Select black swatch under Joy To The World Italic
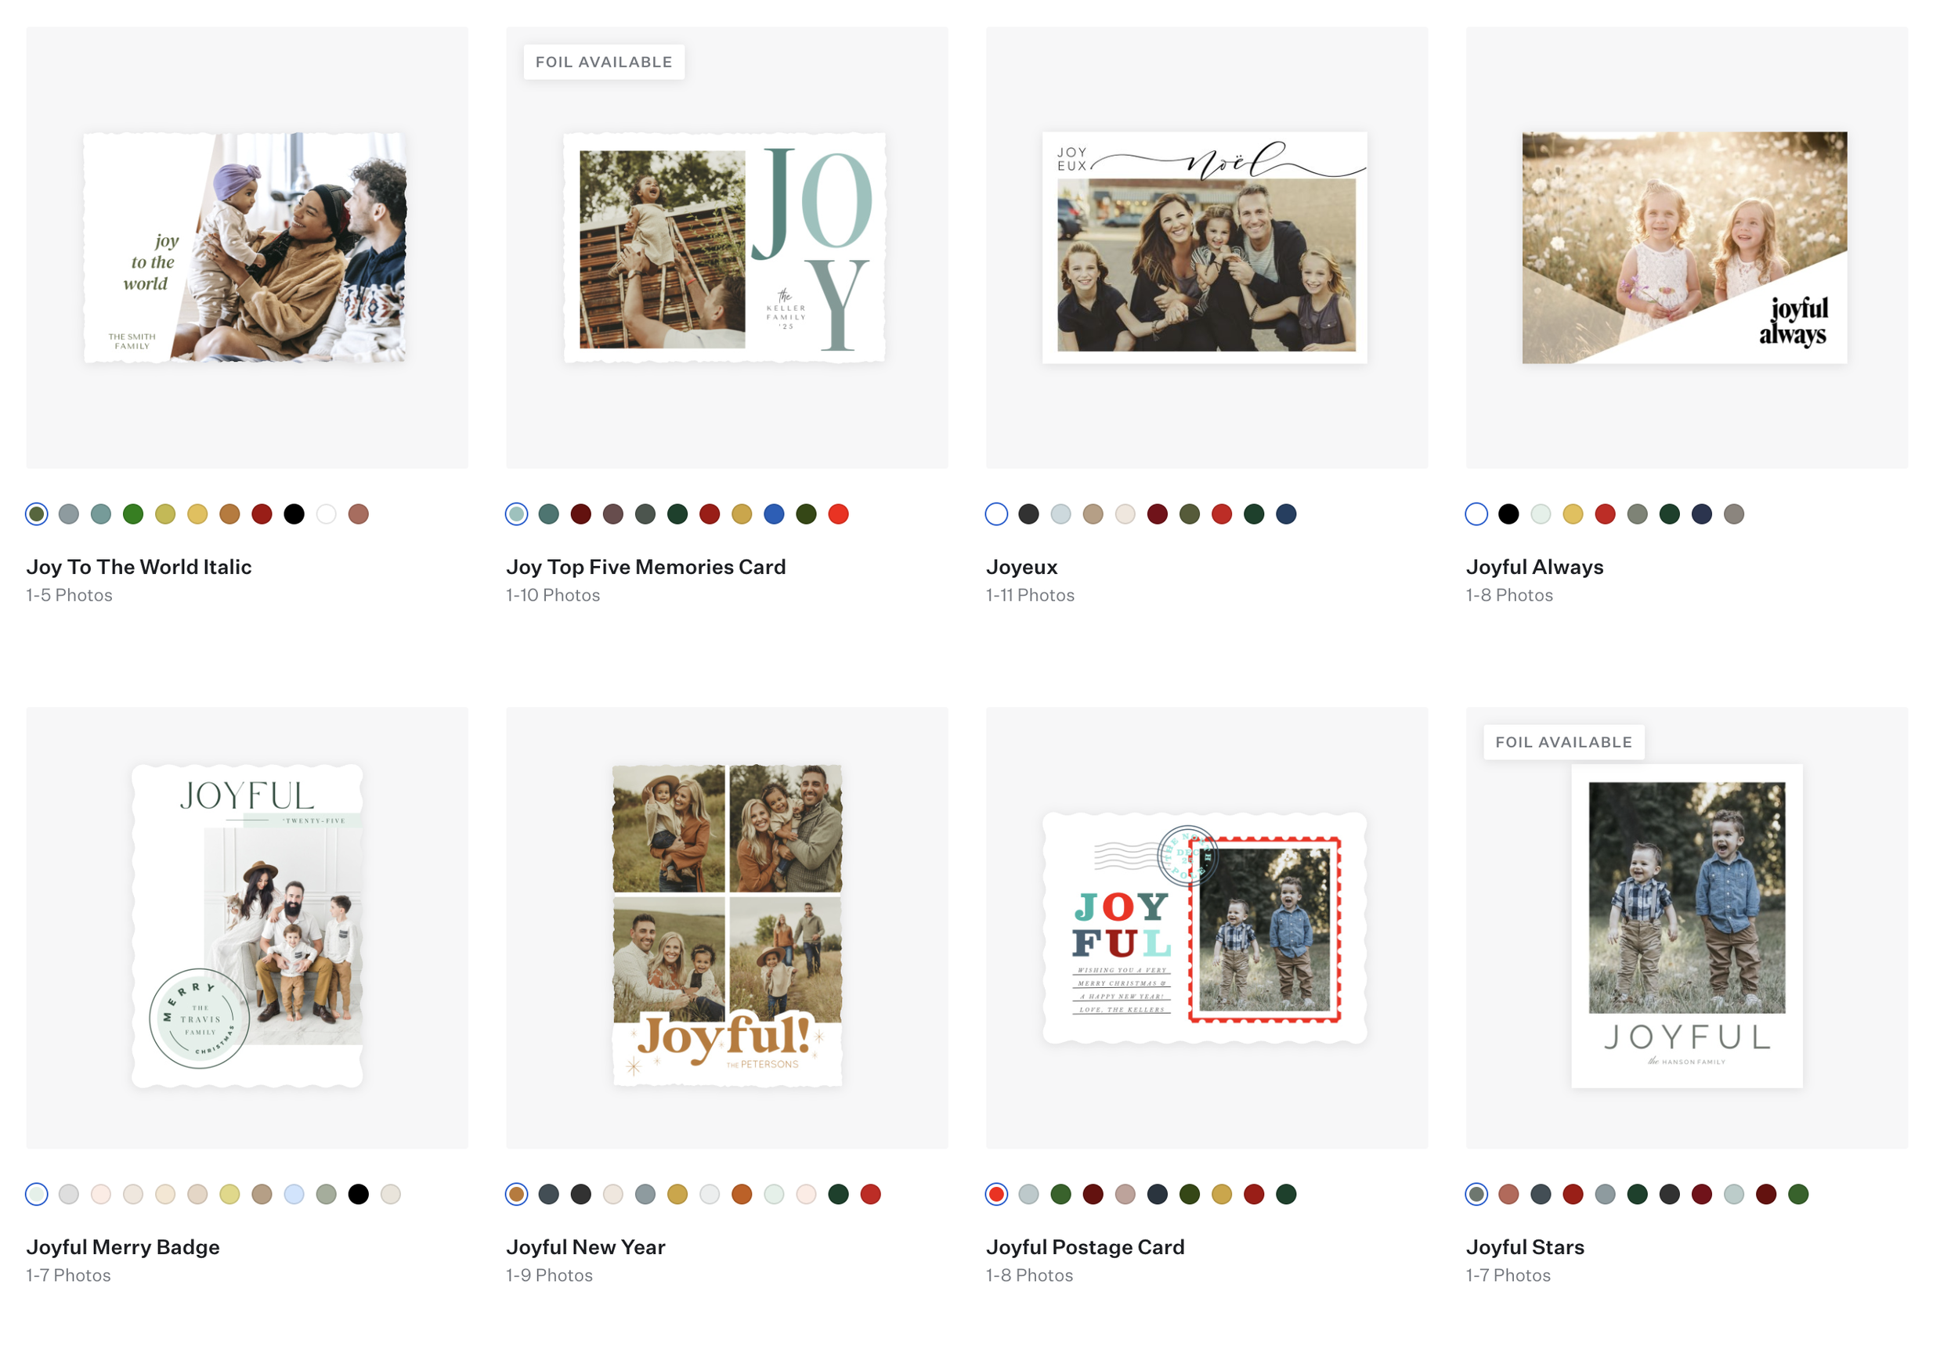 pyautogui.click(x=294, y=514)
